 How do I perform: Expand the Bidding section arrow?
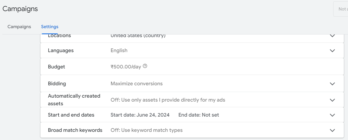pyautogui.click(x=332, y=84)
